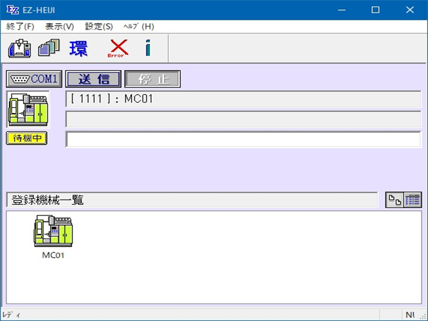Open the blue i information icon
428x321 pixels.
[148, 48]
